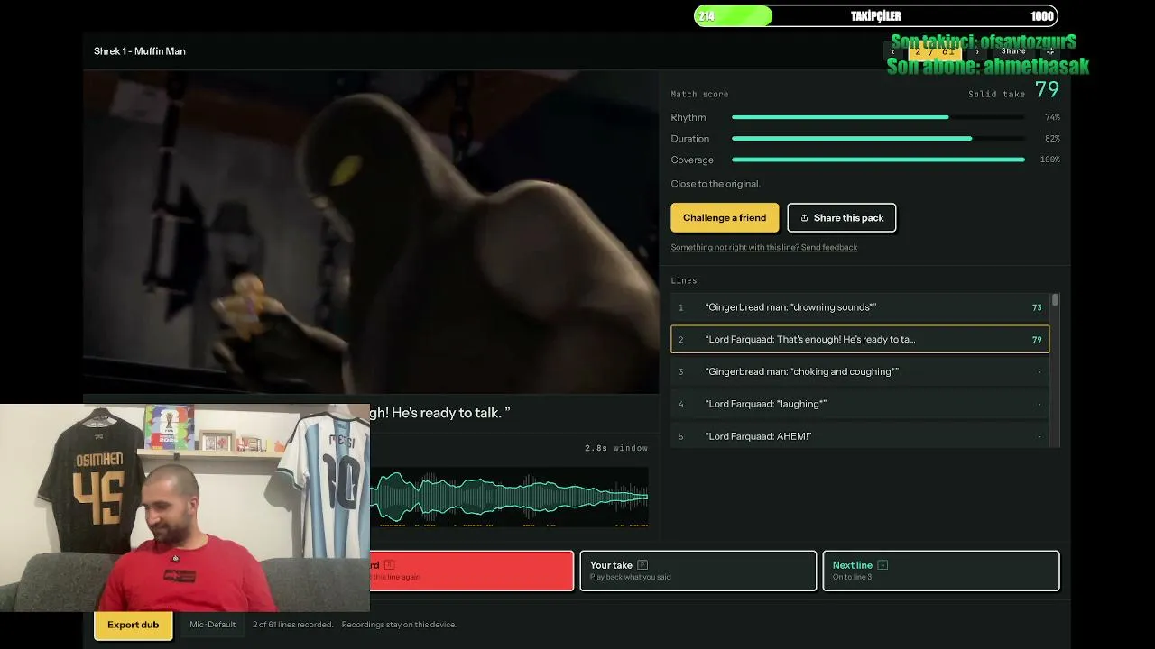1155x649 pixels.
Task: Click the Coverage score bar
Action: (x=878, y=160)
